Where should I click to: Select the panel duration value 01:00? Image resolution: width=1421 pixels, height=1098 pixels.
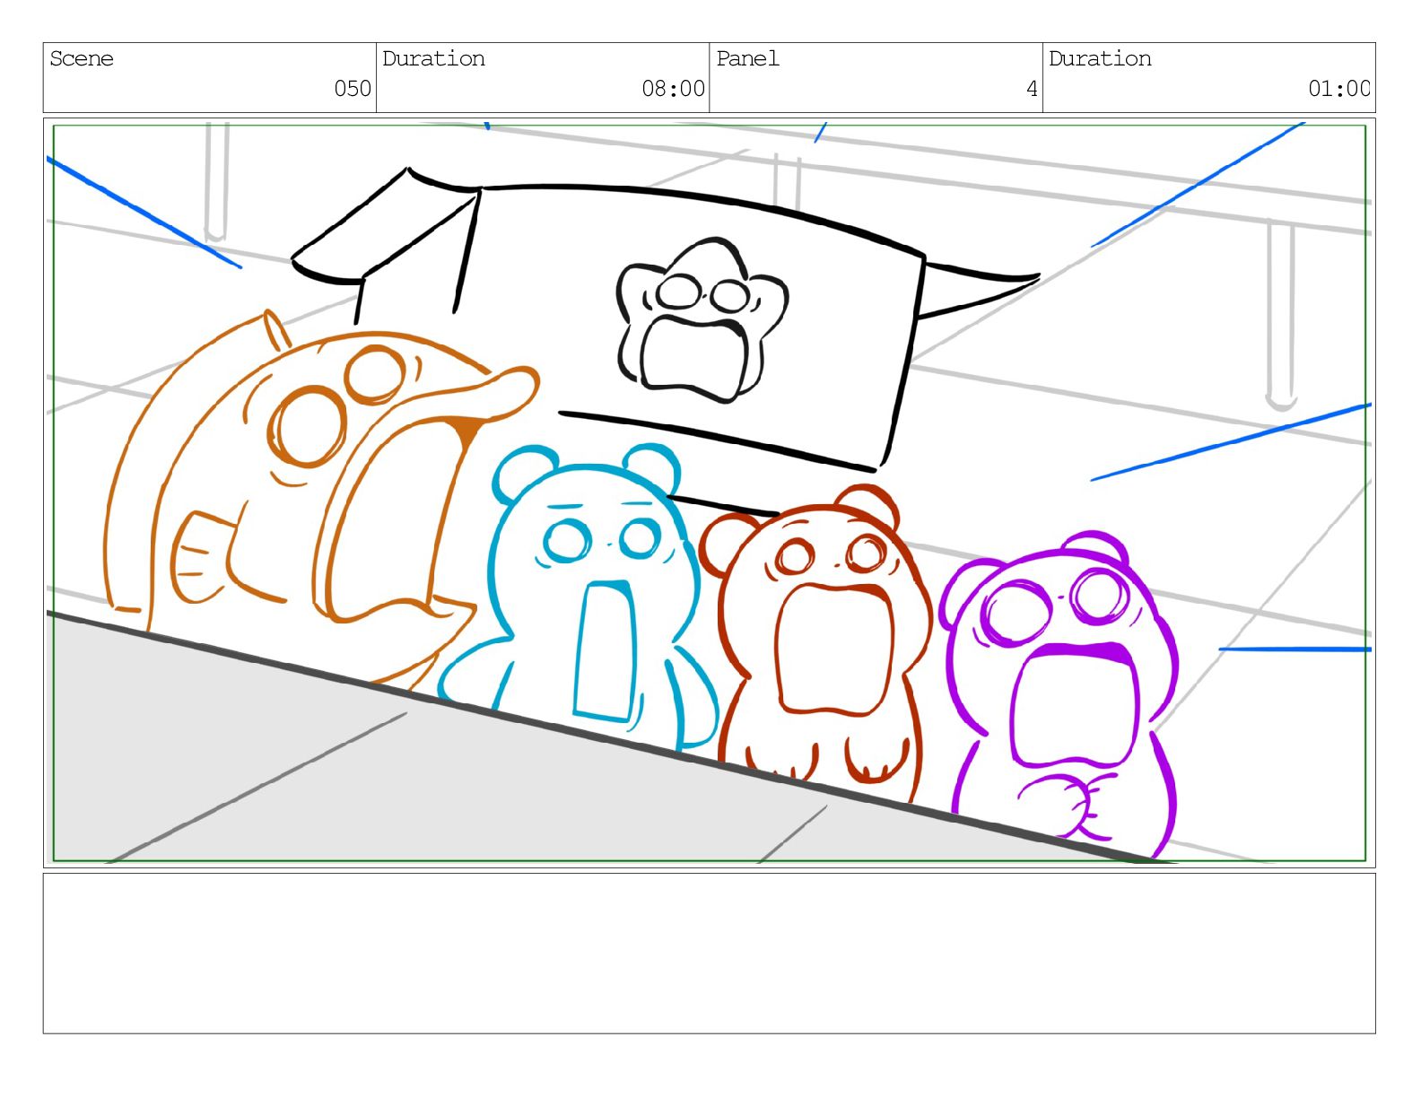coord(1339,89)
